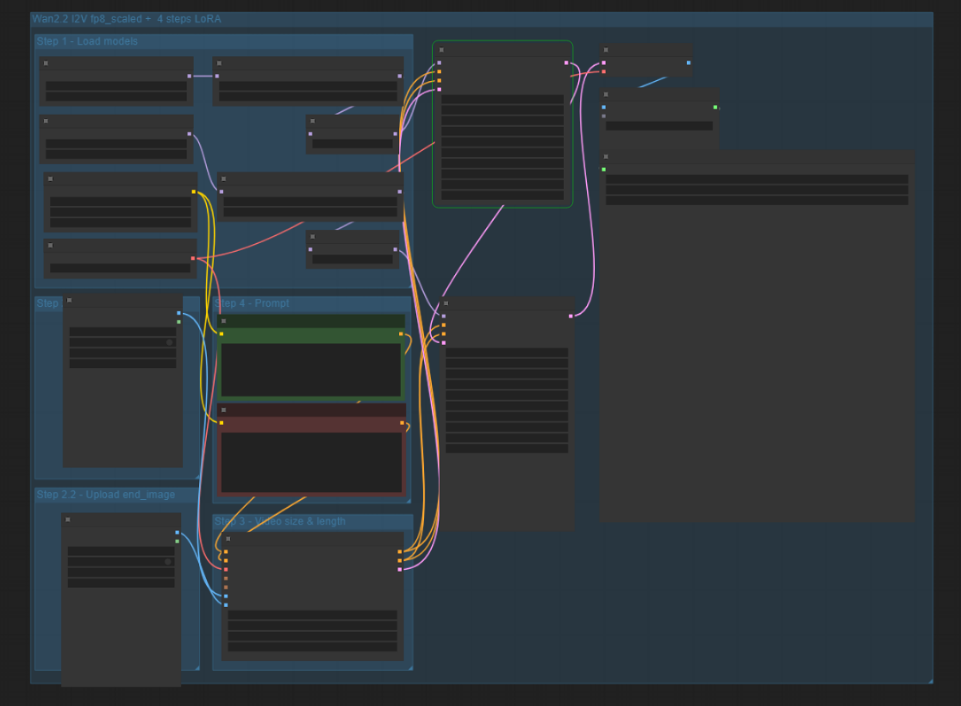Click inside the green prompt node's text area
The width and height of the screenshot is (961, 706).
click(311, 370)
